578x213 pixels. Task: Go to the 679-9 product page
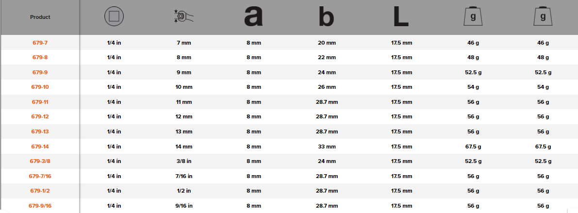click(x=40, y=72)
